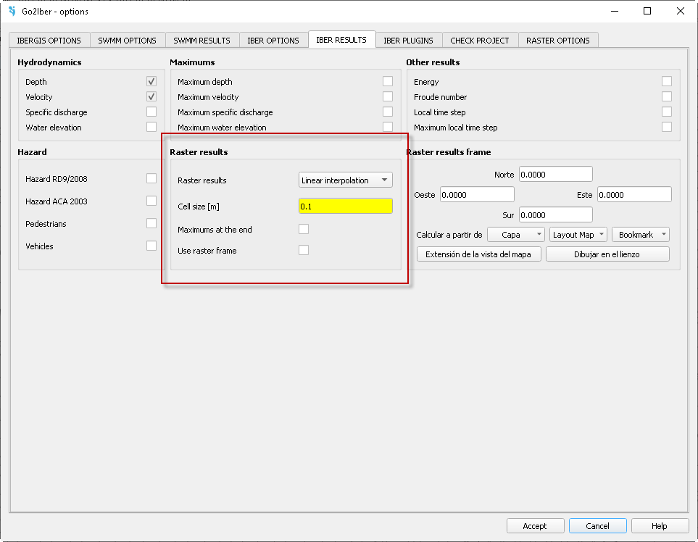Click Extensión de la vista del mapa
698x542 pixels.
coord(478,254)
